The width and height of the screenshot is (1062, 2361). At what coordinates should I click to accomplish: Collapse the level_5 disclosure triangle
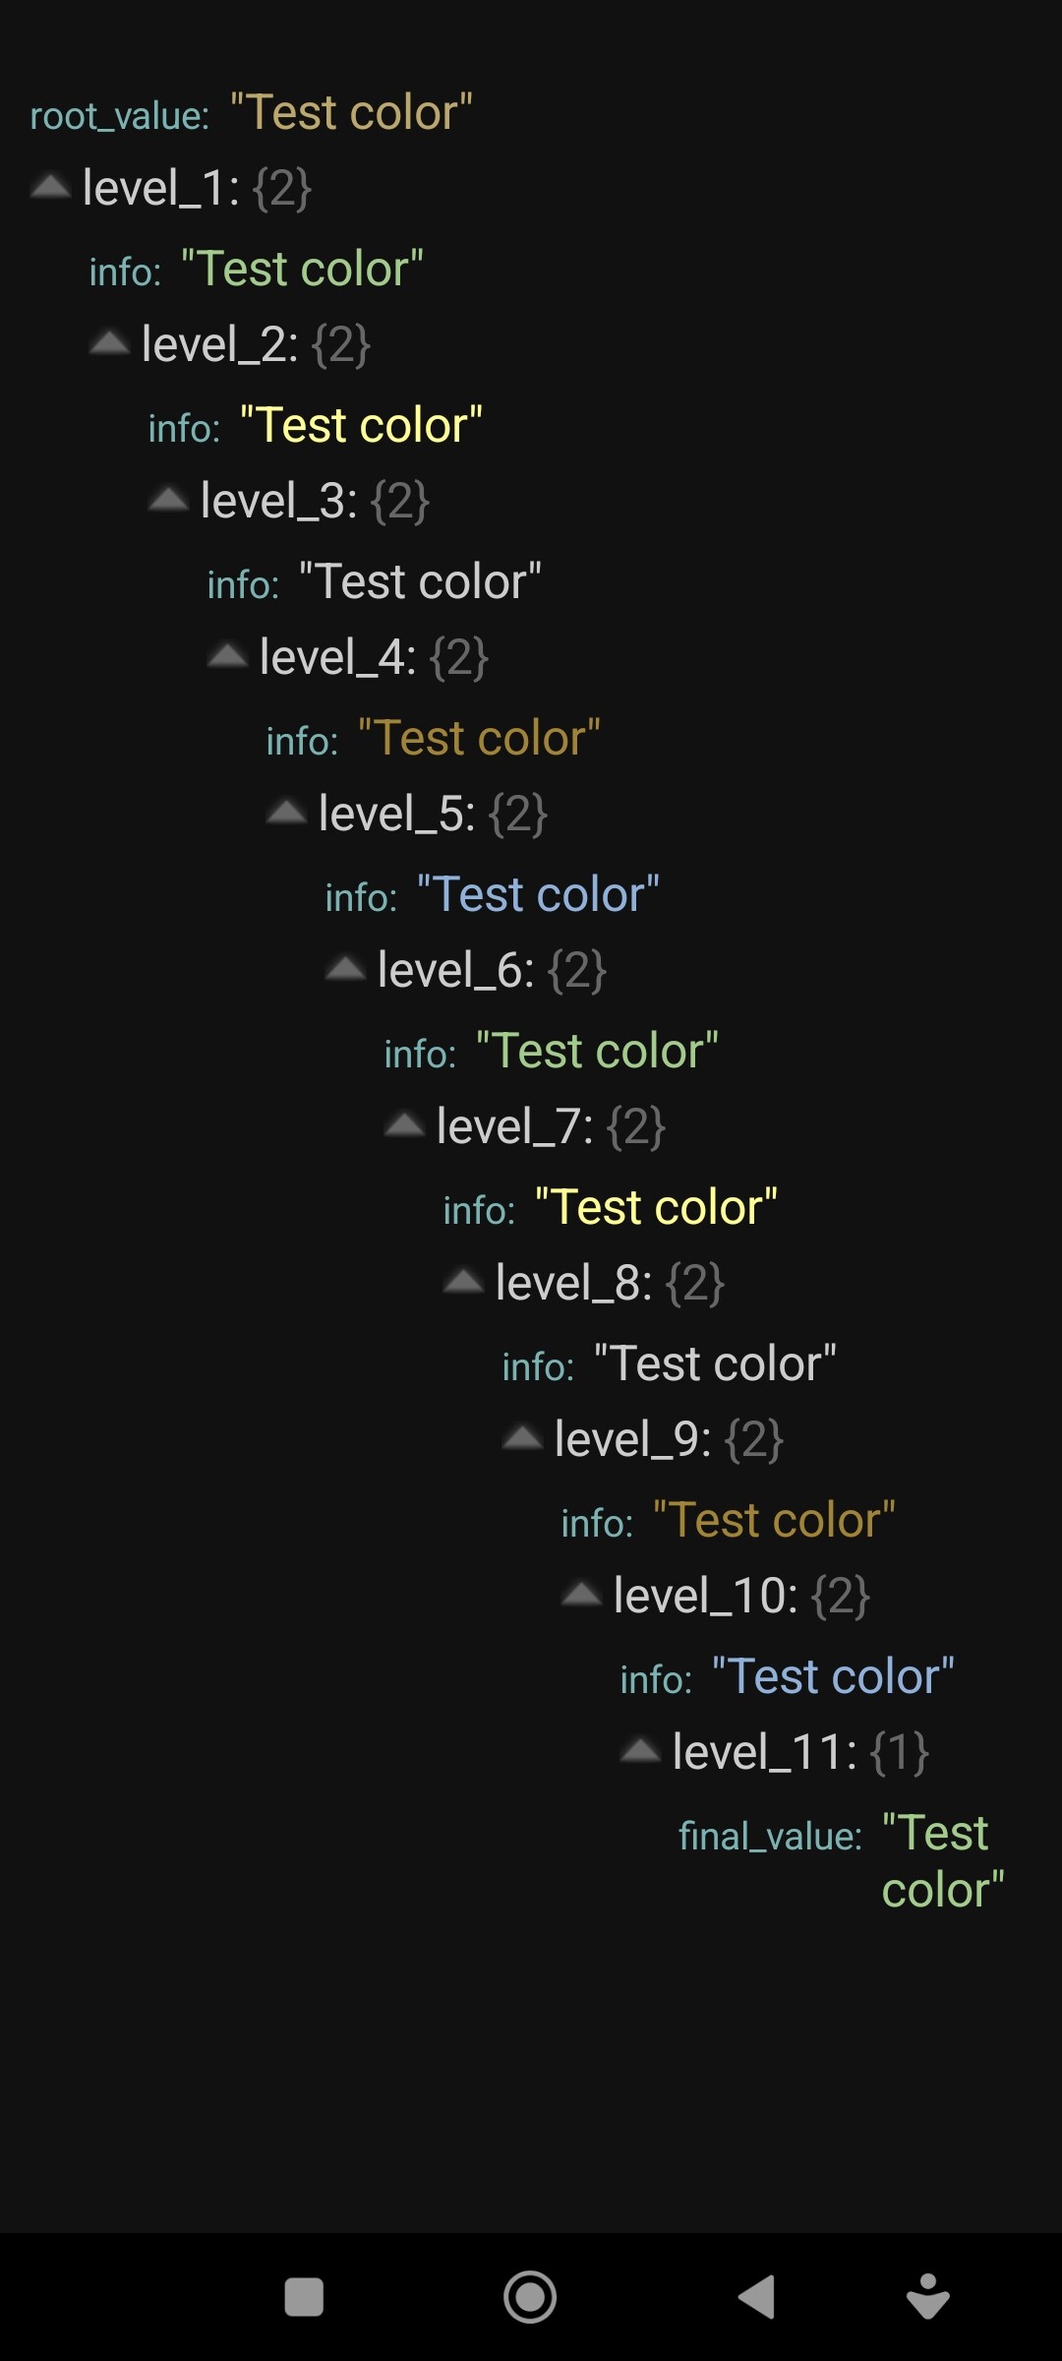286,812
